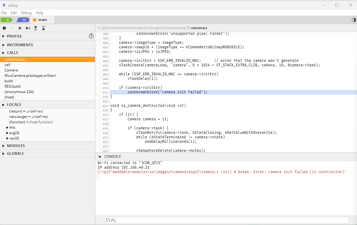The width and height of the screenshot is (357, 225).
Task: Click the EVAL input field
Action: [226, 220]
